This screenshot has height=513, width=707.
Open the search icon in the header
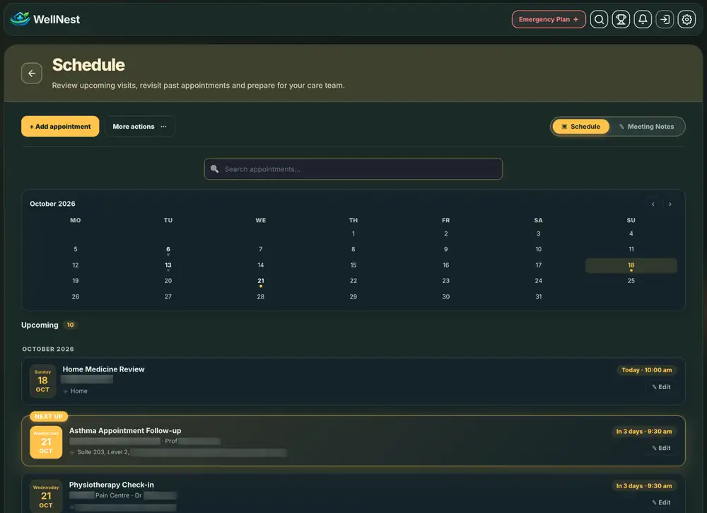(599, 19)
